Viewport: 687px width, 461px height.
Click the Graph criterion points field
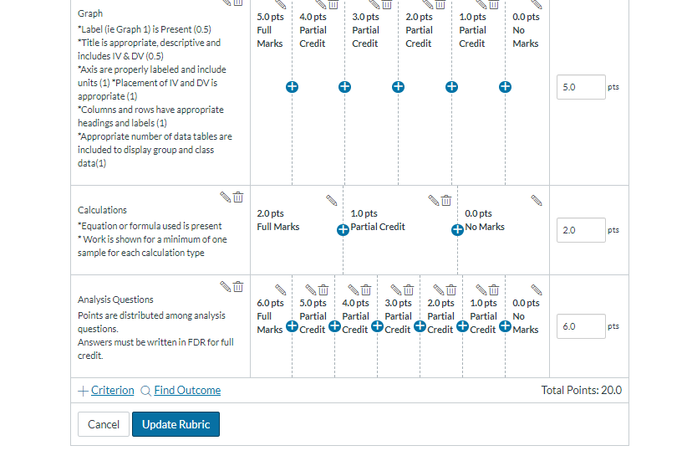pyautogui.click(x=581, y=87)
